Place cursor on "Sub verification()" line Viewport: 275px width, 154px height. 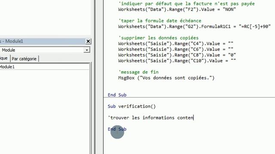pos(132,107)
